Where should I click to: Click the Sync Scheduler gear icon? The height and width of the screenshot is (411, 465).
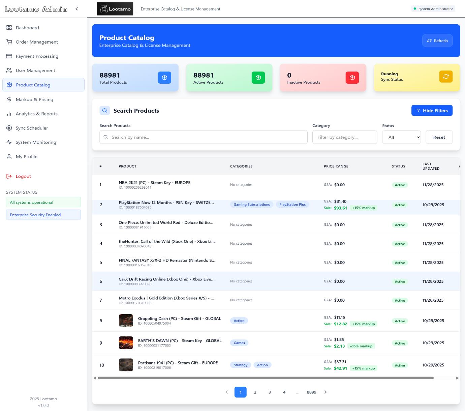click(x=9, y=128)
